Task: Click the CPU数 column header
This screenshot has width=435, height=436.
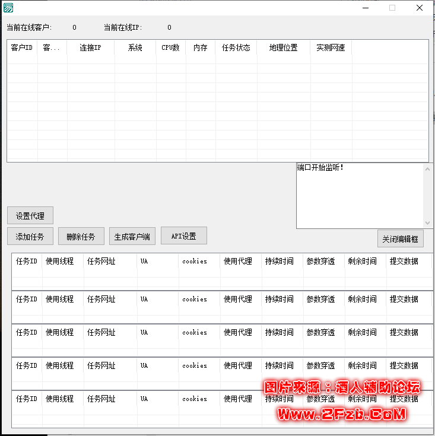Action: pos(170,48)
